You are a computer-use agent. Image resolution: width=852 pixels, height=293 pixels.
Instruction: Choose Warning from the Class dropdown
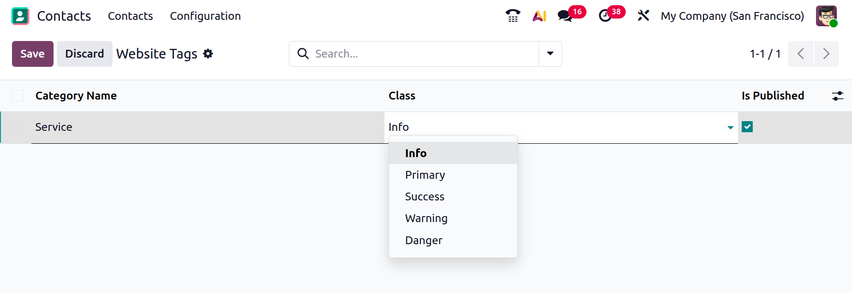(x=426, y=218)
